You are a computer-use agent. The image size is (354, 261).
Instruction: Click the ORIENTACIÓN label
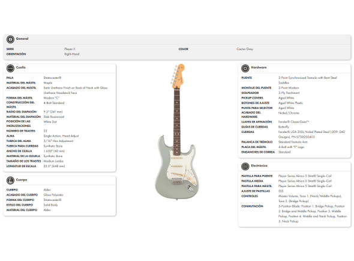click(16, 54)
